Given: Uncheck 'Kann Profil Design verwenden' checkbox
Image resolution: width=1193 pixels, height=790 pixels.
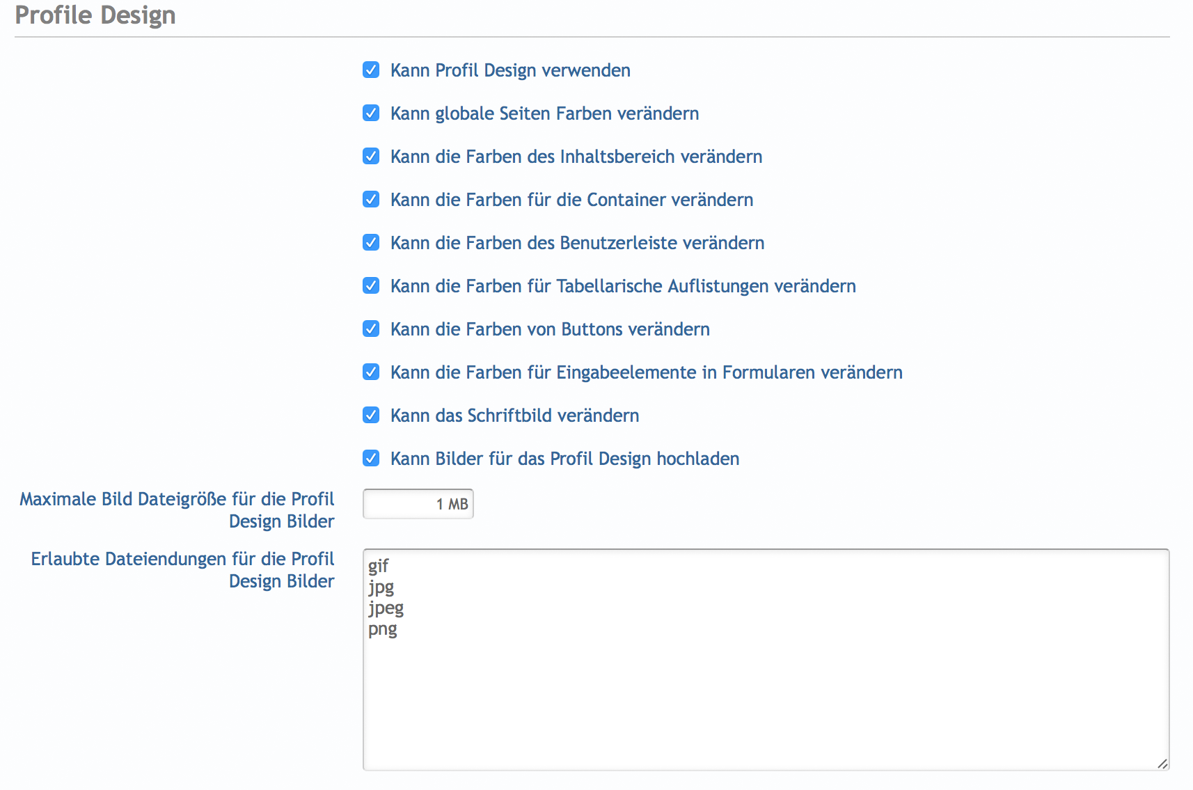Looking at the screenshot, I should [x=371, y=70].
